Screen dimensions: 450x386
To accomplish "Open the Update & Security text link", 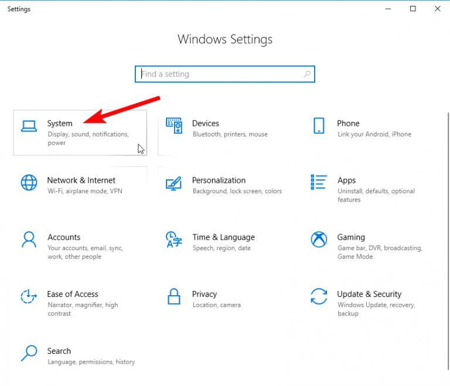I will (x=369, y=294).
